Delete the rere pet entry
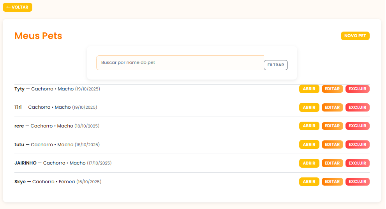This screenshot has width=386, height=209. click(x=357, y=126)
